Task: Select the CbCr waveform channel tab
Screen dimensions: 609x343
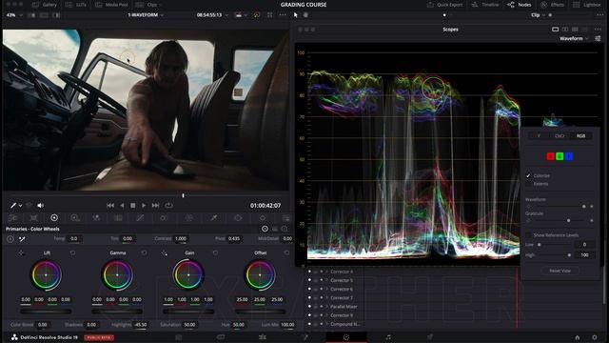Action: point(560,135)
